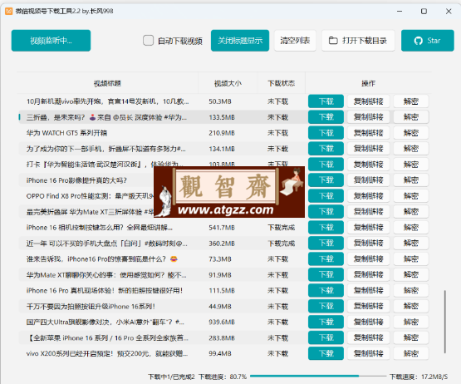Copy link for 打卡华为智能生活馆 video
Screen dimensions: 461x384
369,165
